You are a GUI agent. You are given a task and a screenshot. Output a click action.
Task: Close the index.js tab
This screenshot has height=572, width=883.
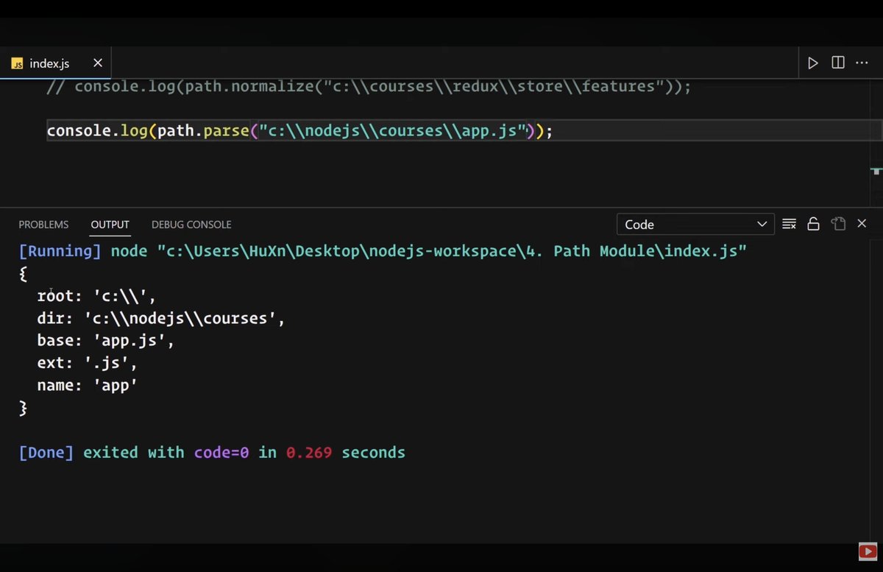[x=98, y=63]
